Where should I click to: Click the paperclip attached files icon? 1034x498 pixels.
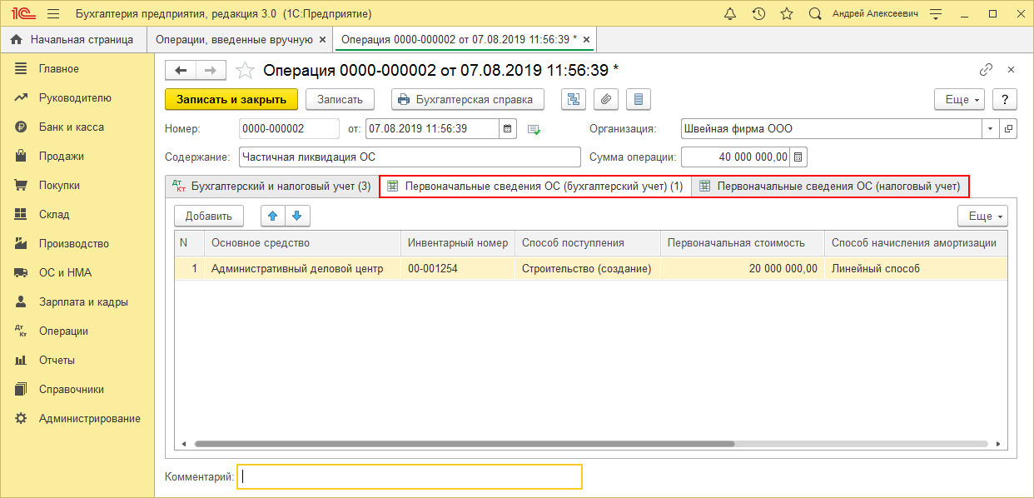click(606, 100)
